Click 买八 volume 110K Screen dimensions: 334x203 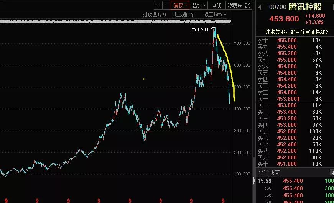pyautogui.click(x=316, y=151)
